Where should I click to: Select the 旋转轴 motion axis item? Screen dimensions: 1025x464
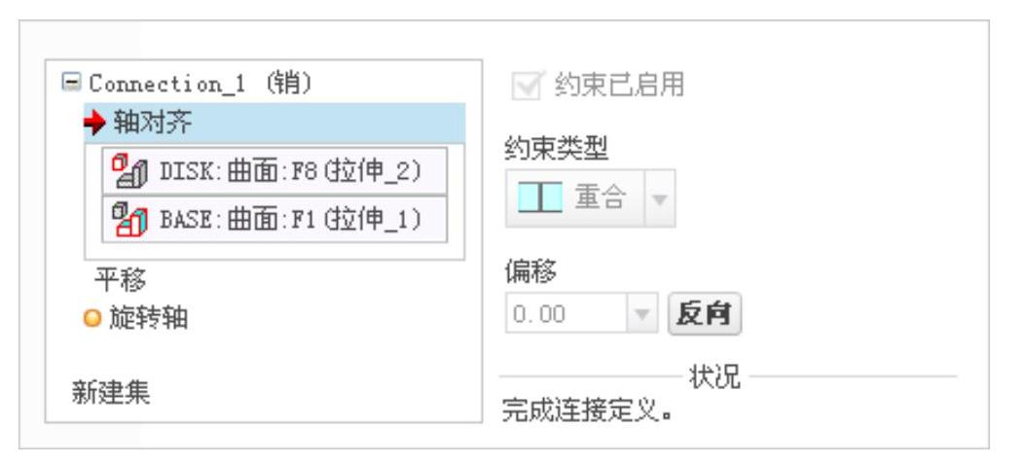point(148,318)
